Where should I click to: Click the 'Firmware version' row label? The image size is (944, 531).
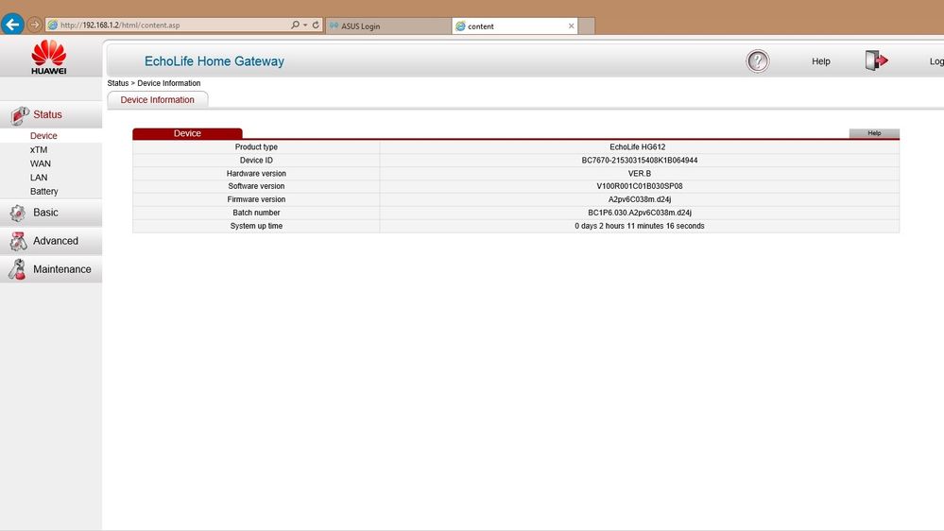(256, 199)
